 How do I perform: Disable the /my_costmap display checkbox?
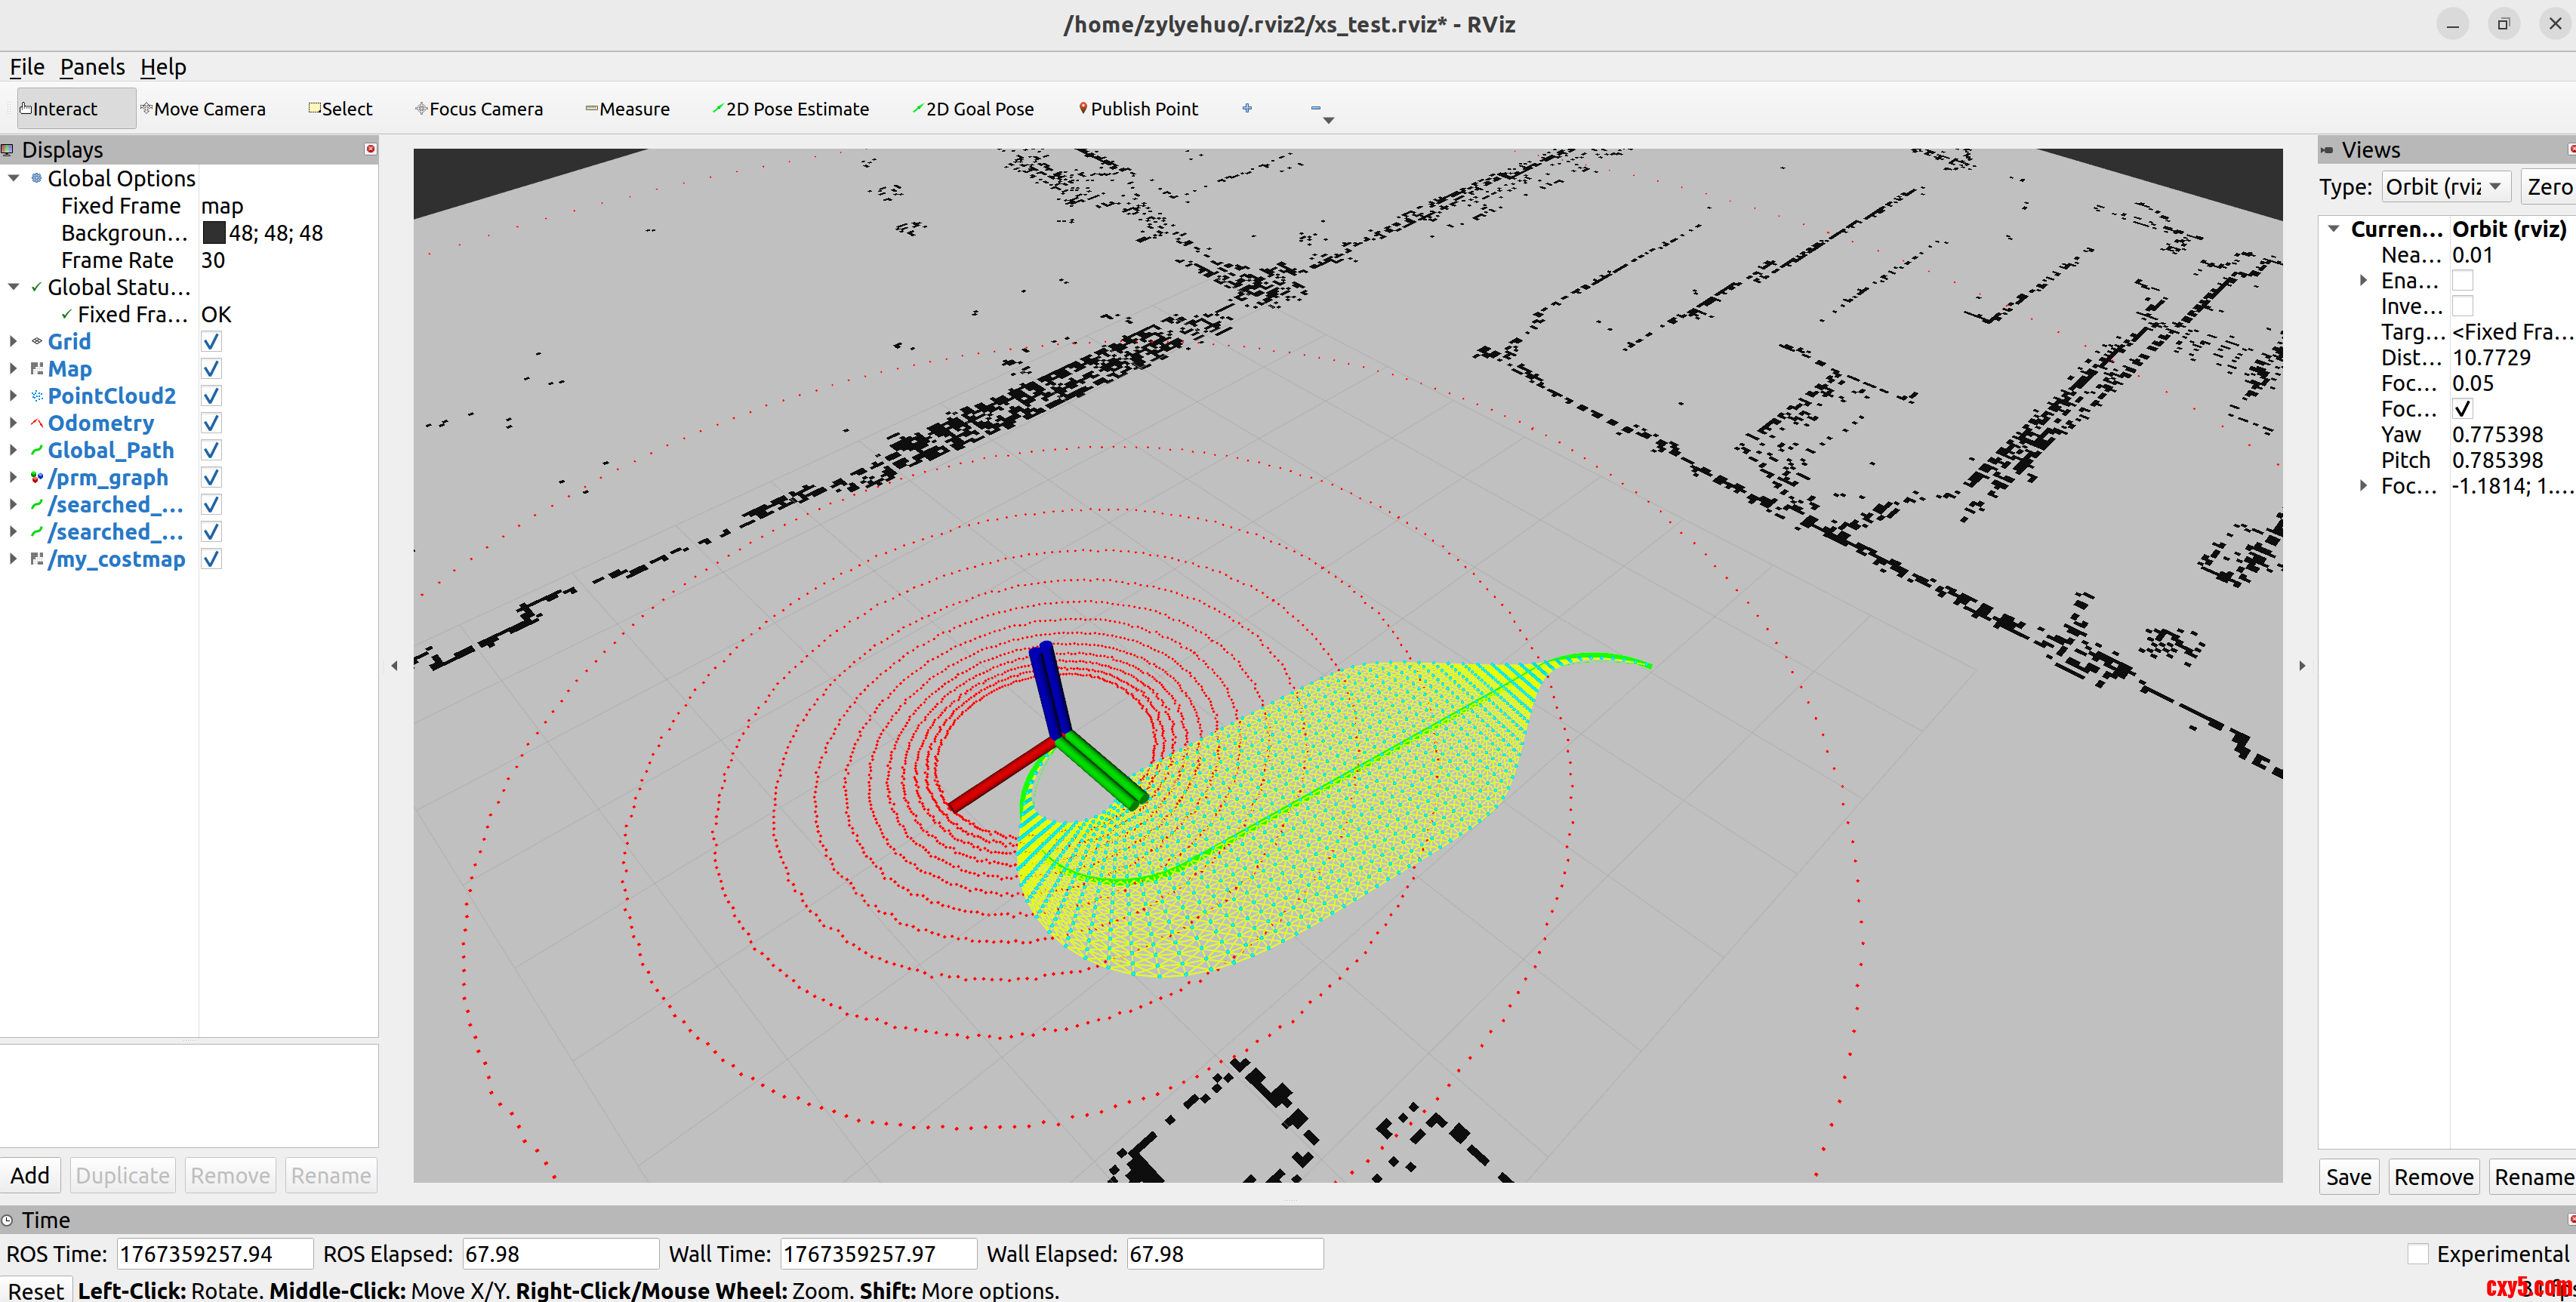211,559
